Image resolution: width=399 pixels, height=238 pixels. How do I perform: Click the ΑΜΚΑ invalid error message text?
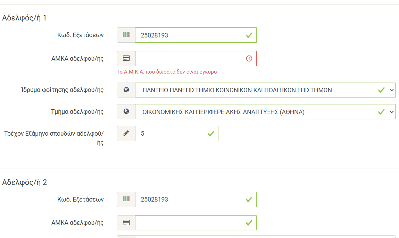pos(167,72)
